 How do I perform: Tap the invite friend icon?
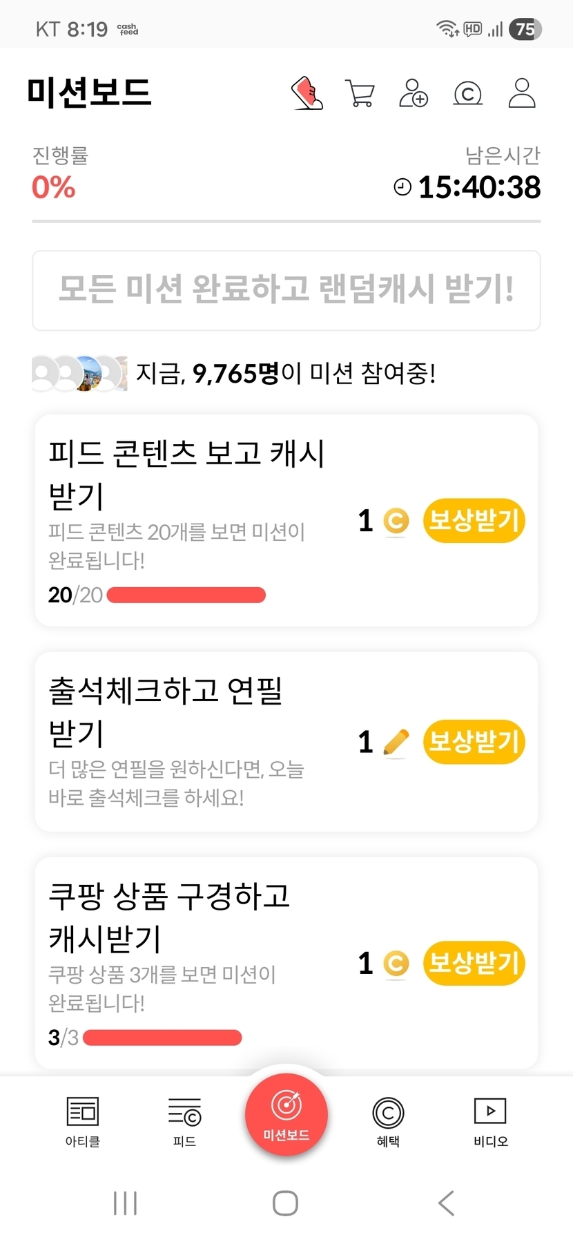pos(414,93)
